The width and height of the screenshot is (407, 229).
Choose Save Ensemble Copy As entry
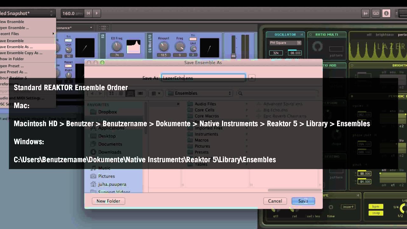[28, 53]
